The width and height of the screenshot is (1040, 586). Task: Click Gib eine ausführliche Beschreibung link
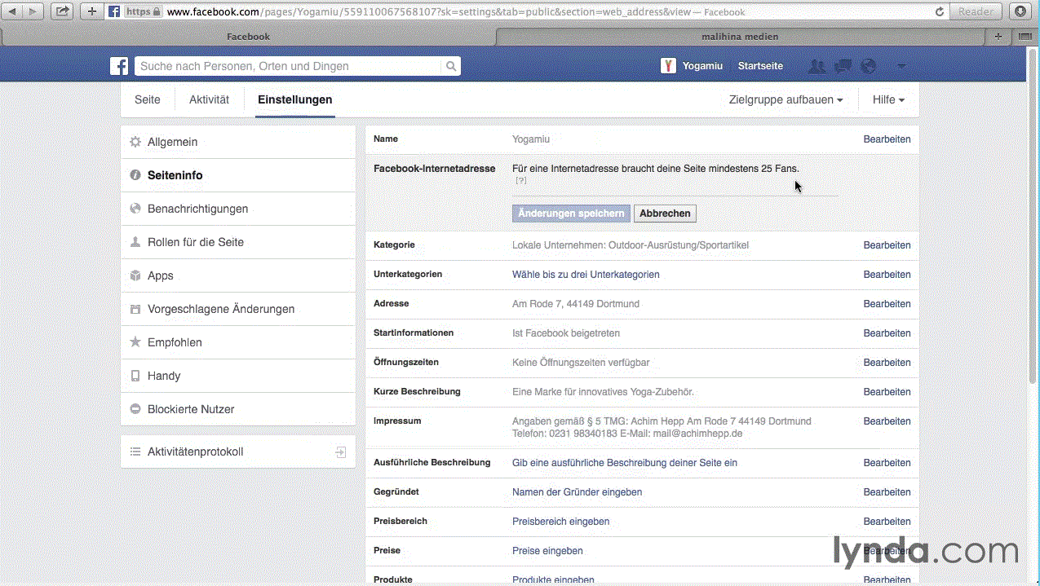pos(624,463)
